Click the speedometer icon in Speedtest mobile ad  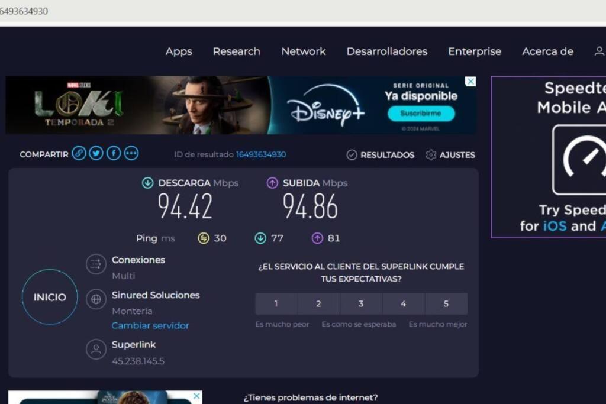coord(579,160)
